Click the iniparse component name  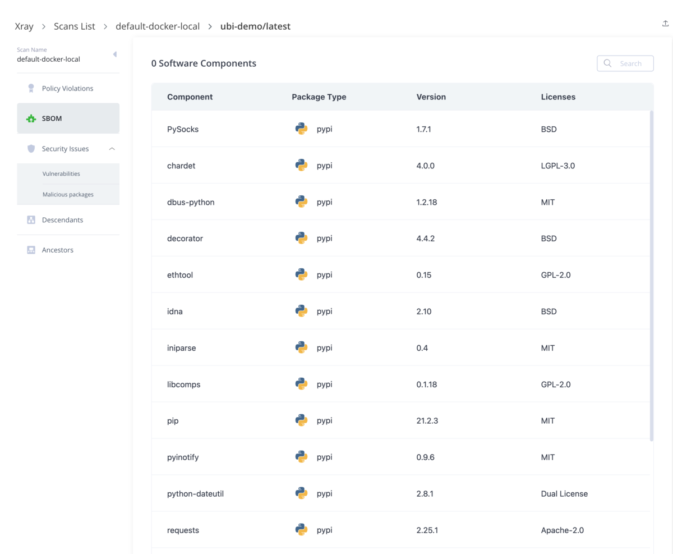point(181,348)
